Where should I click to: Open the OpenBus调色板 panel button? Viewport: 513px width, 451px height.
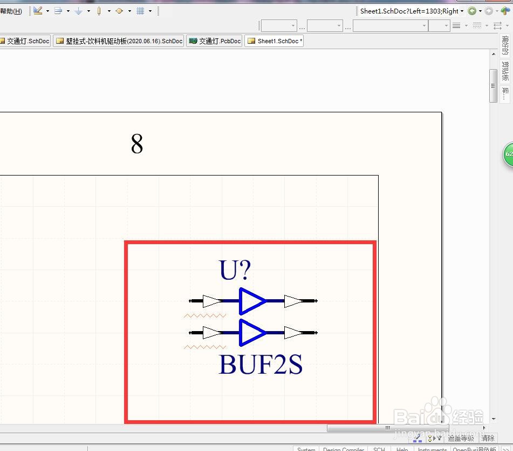click(x=474, y=449)
